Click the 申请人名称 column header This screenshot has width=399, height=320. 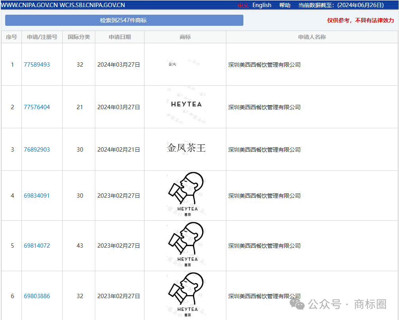(312, 37)
